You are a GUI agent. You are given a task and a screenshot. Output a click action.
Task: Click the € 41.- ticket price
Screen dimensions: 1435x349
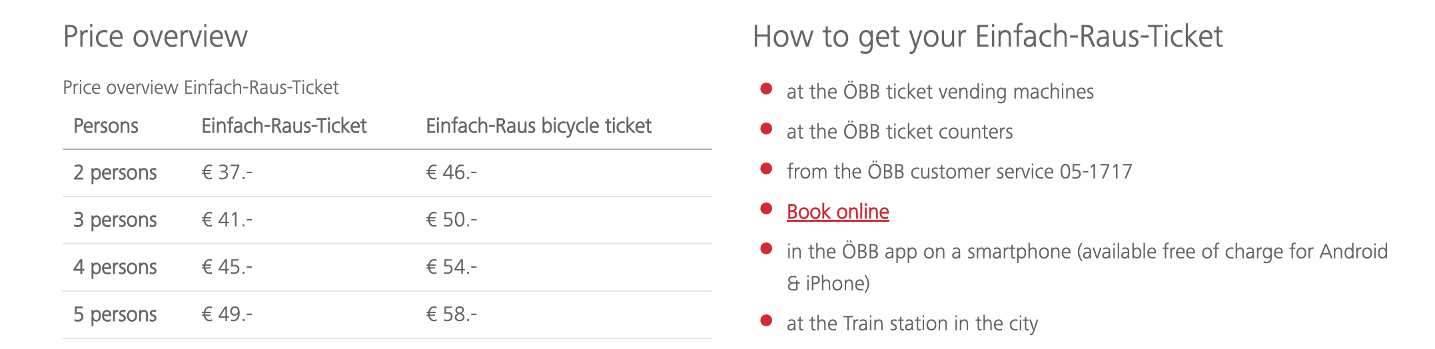click(227, 220)
